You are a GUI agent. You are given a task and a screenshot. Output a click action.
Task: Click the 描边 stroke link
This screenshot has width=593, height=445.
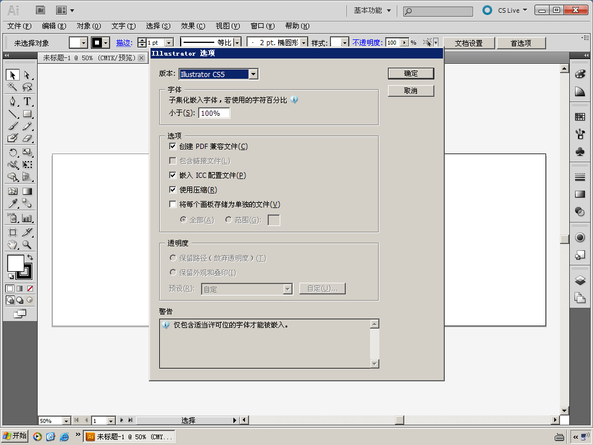[124, 43]
